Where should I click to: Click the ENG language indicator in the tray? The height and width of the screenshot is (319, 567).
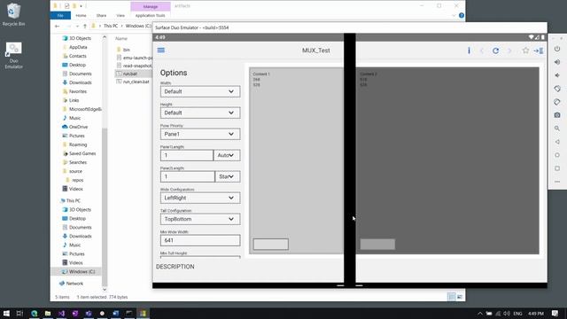(517, 313)
